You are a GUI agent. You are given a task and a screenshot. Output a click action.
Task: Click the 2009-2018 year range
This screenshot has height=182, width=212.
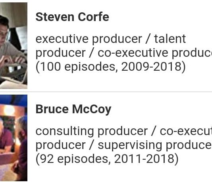151,66
